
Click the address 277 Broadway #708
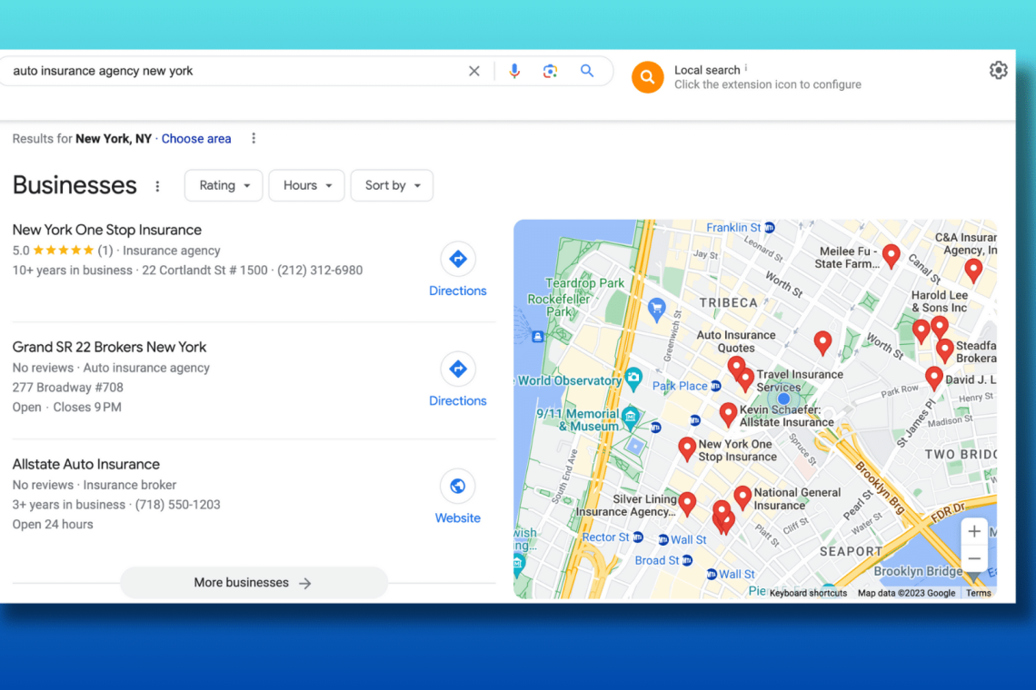point(68,388)
